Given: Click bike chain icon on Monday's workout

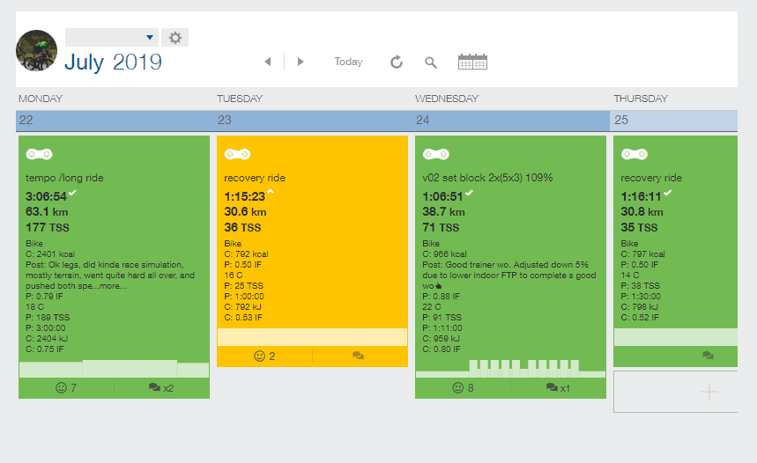Looking at the screenshot, I should tap(36, 154).
